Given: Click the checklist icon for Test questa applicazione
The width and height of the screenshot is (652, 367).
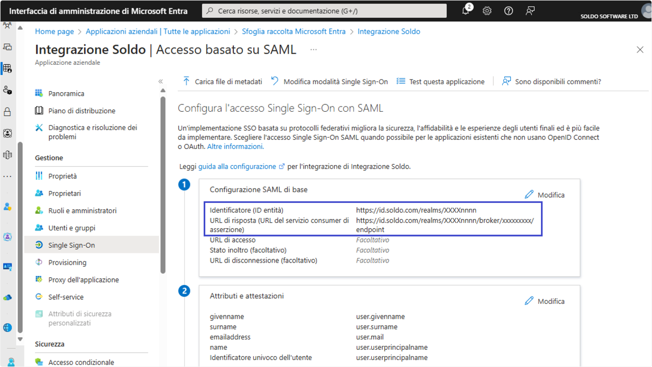Looking at the screenshot, I should (401, 81).
